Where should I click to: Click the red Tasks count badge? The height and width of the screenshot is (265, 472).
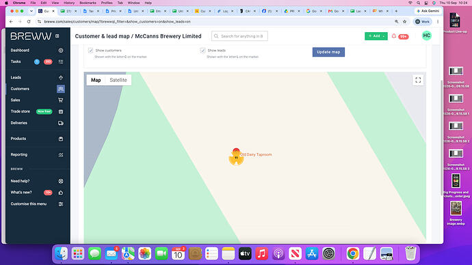point(48,62)
